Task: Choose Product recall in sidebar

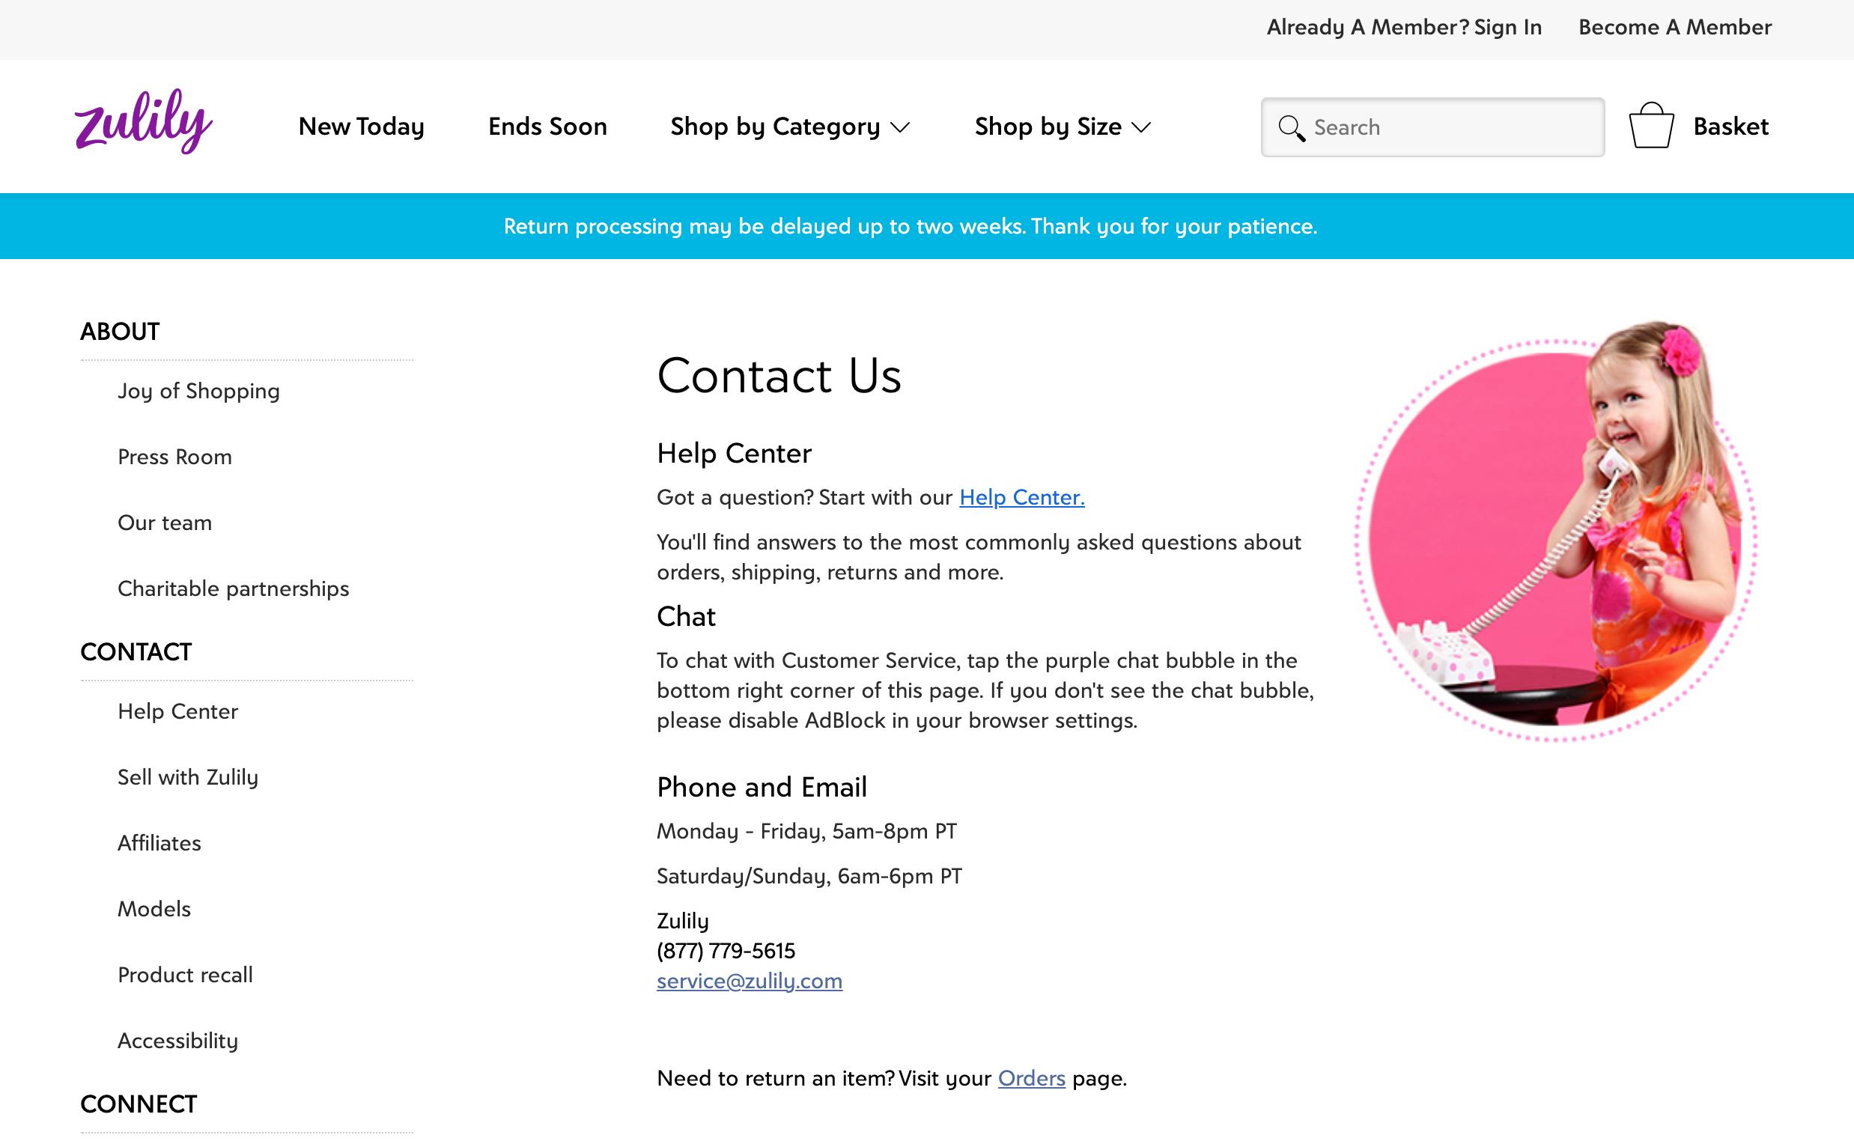Action: coord(185,975)
